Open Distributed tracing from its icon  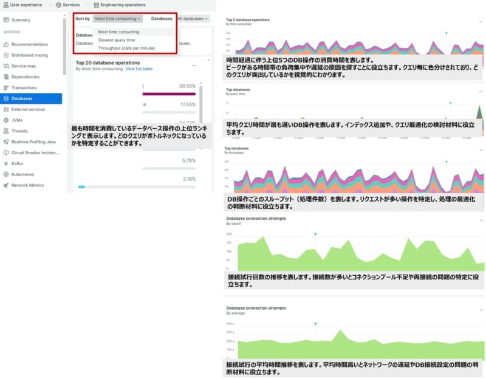point(6,55)
